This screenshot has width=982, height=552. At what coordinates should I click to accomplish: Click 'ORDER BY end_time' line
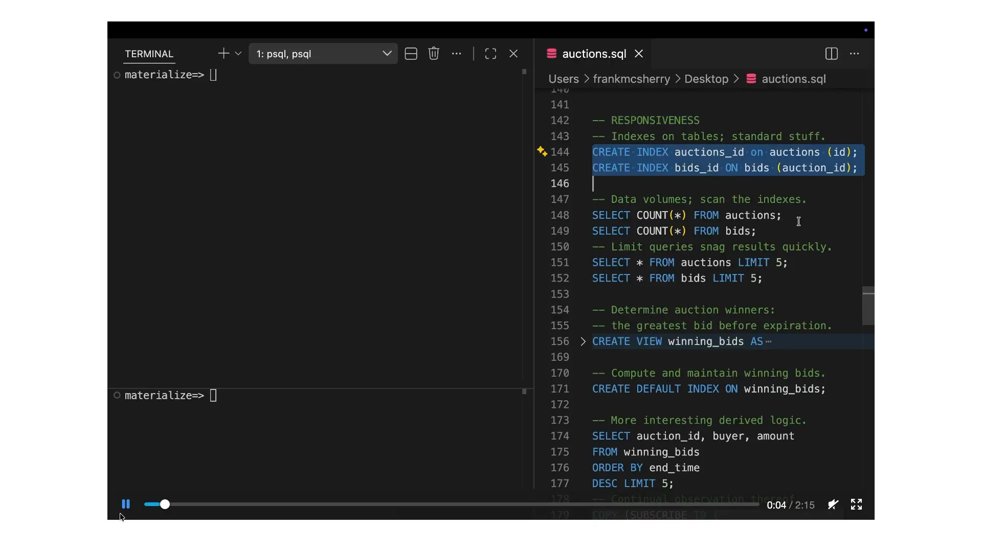[646, 468]
